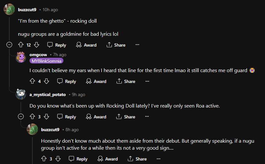This screenshot has height=164, width=265.
Task: Upvote a_mystical_potato's Rocking Doll question
Action: point(32,117)
